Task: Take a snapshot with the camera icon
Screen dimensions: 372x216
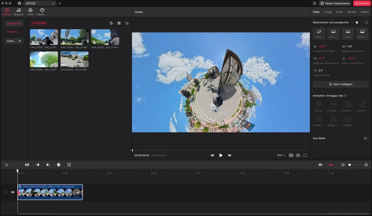Action: click(298, 155)
